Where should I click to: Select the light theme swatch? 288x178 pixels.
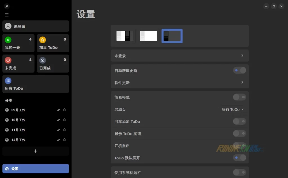tap(148, 36)
